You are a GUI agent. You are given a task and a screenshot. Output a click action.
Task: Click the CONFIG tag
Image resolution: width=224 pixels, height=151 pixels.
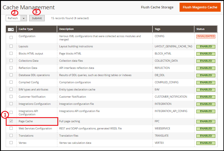[x=159, y=36]
